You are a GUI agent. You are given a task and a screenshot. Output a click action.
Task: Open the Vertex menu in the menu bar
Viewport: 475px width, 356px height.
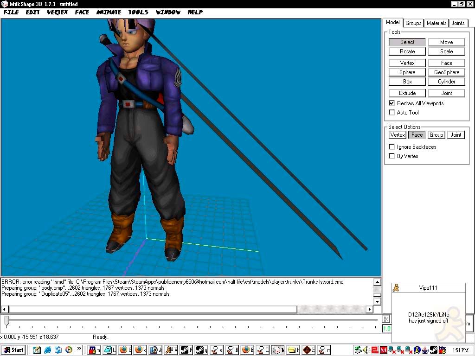pos(57,12)
